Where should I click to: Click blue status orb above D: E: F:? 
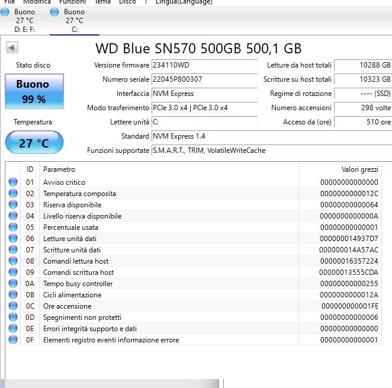pos(5,12)
